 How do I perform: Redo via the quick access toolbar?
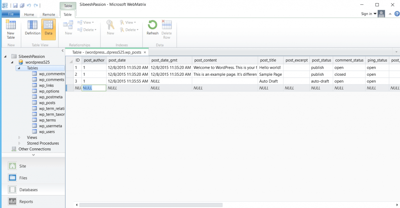click(36, 5)
